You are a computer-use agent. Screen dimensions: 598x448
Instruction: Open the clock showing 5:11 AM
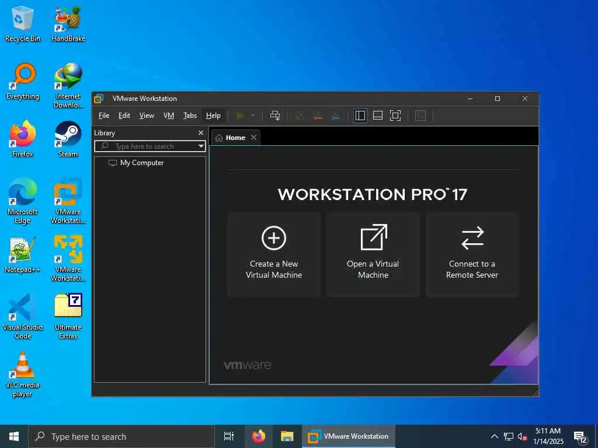(548, 436)
